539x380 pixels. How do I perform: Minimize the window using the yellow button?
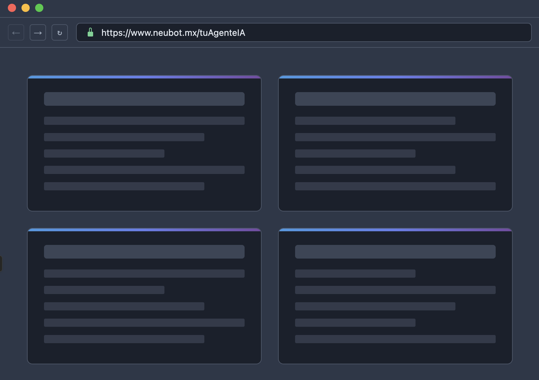(26, 8)
